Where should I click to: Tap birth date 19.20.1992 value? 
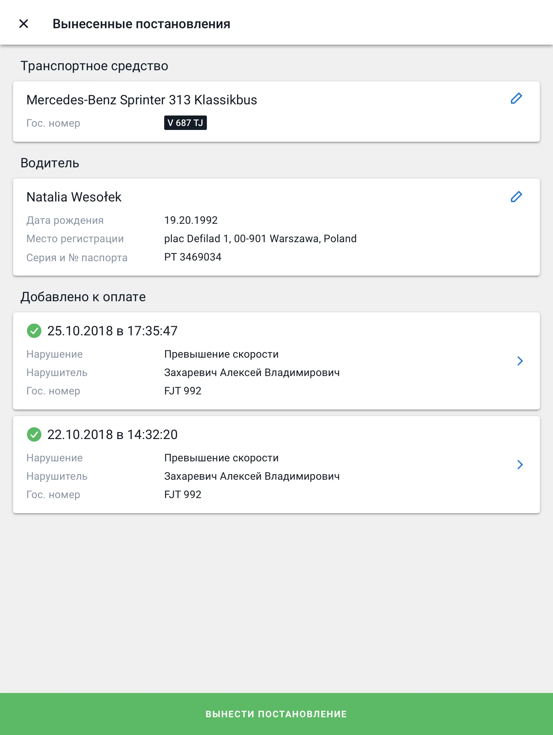191,220
